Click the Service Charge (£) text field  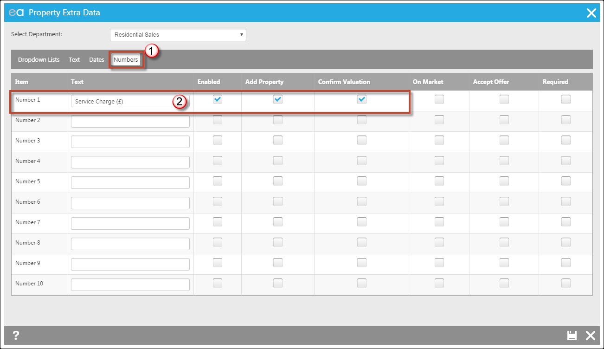pos(130,101)
